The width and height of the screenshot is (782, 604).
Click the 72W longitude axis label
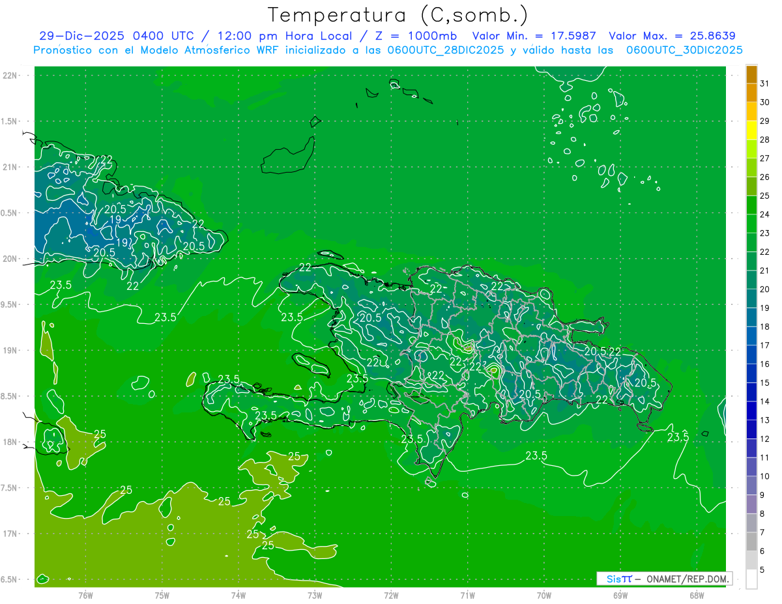(x=391, y=594)
